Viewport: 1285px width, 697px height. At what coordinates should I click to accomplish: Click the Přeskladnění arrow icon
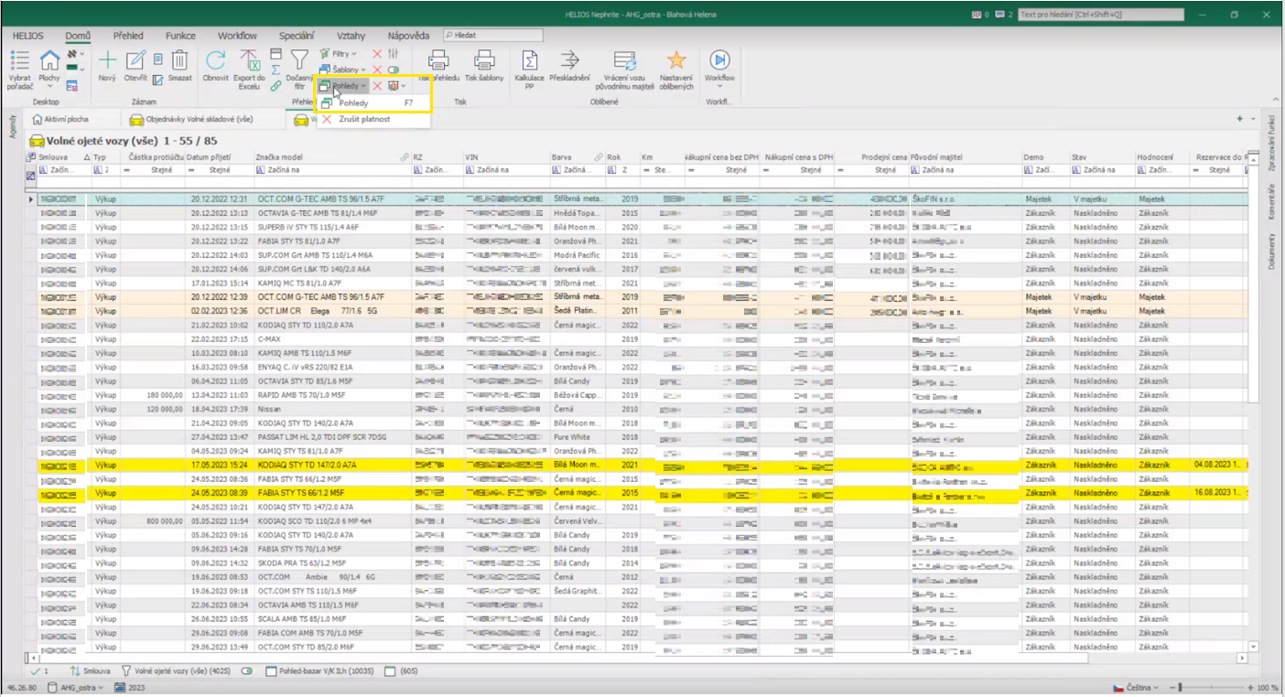pos(569,60)
